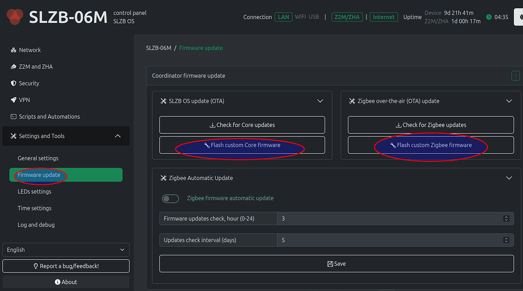Click the VPN rocket icon
The height and width of the screenshot is (291, 523).
13,100
